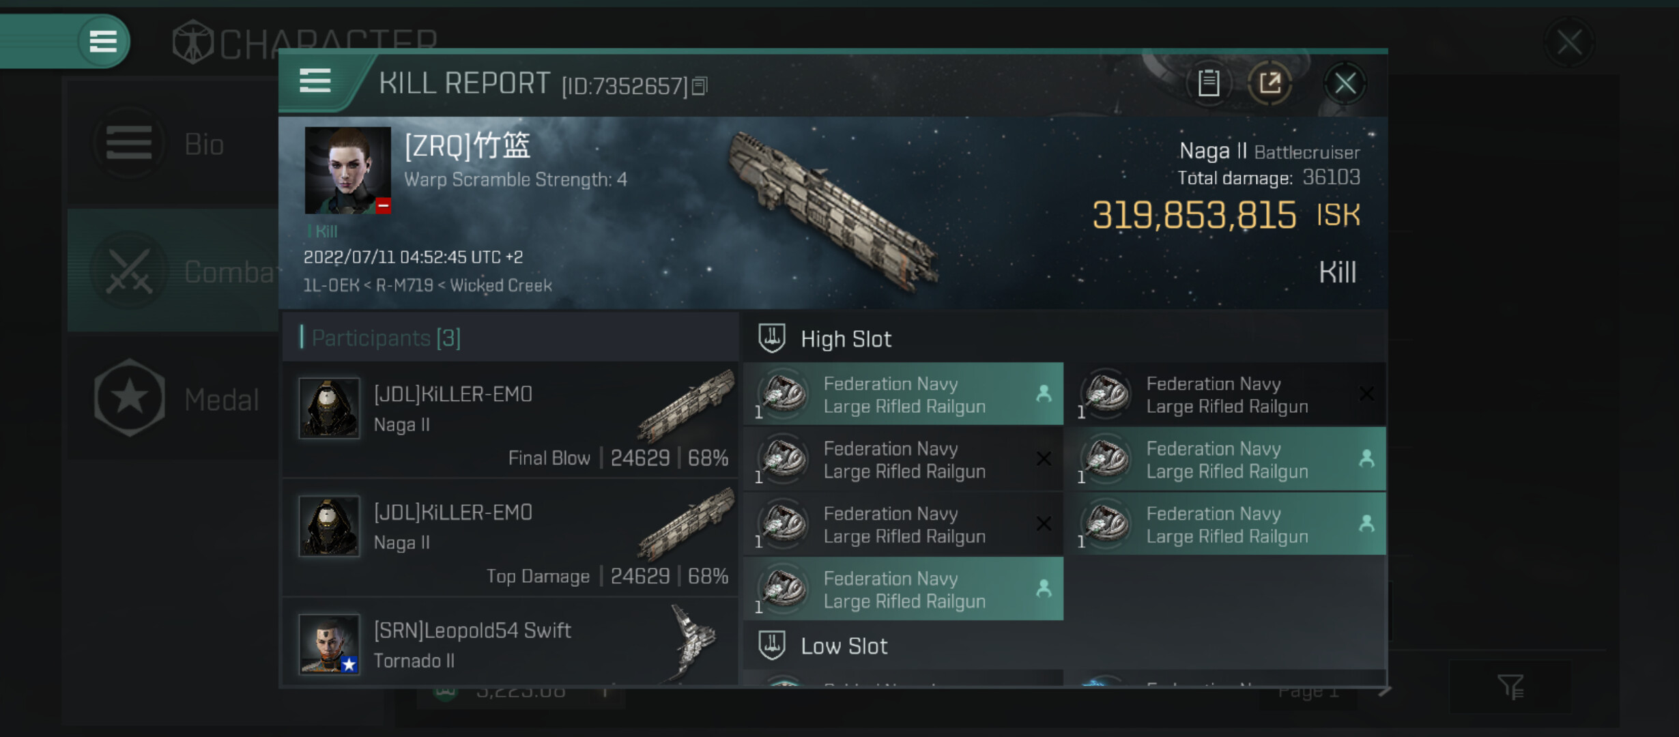Open the main teal menu button
Viewport: 1679px width, 737px height.
click(x=103, y=42)
